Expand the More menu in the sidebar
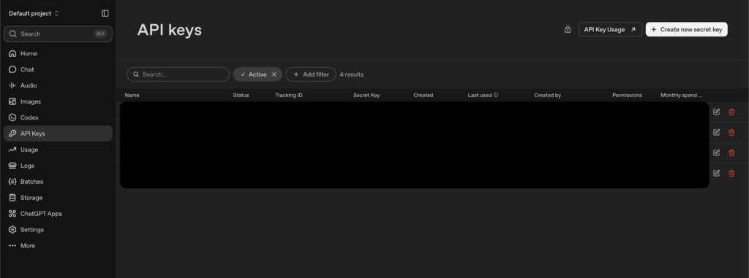The image size is (749, 278). click(x=58, y=246)
